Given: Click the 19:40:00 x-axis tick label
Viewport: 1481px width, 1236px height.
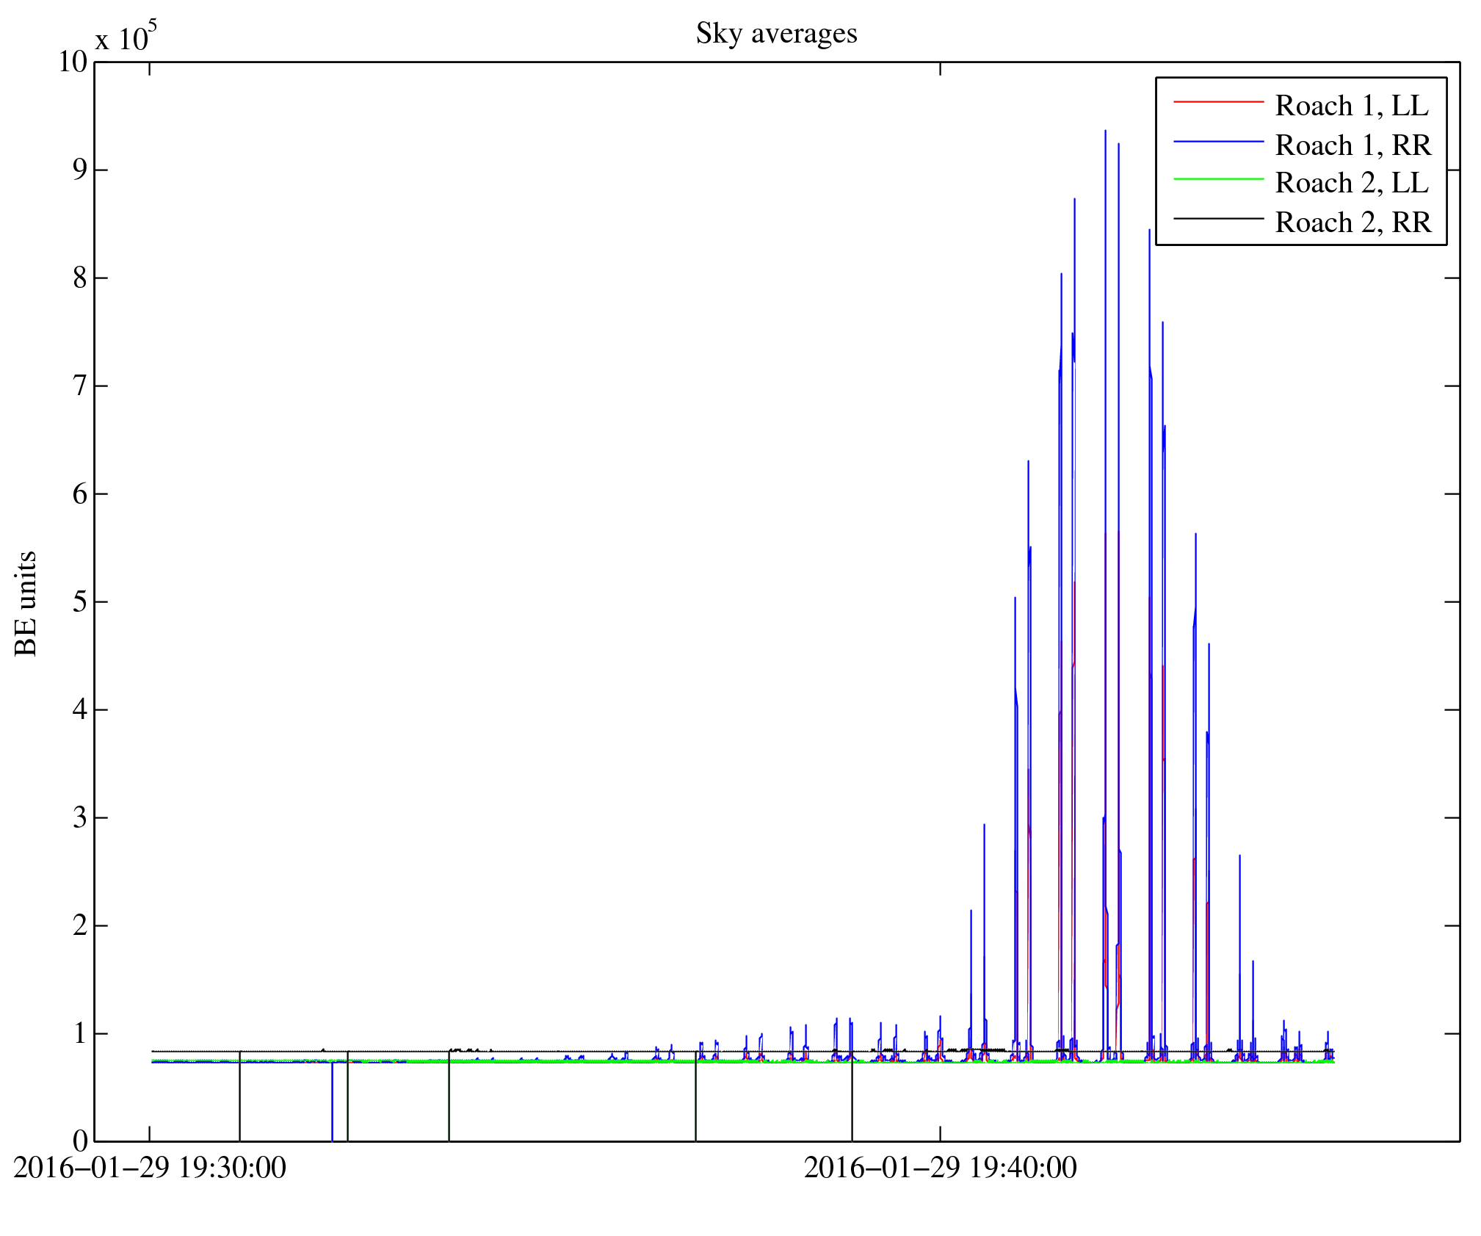Looking at the screenshot, I should [940, 1168].
